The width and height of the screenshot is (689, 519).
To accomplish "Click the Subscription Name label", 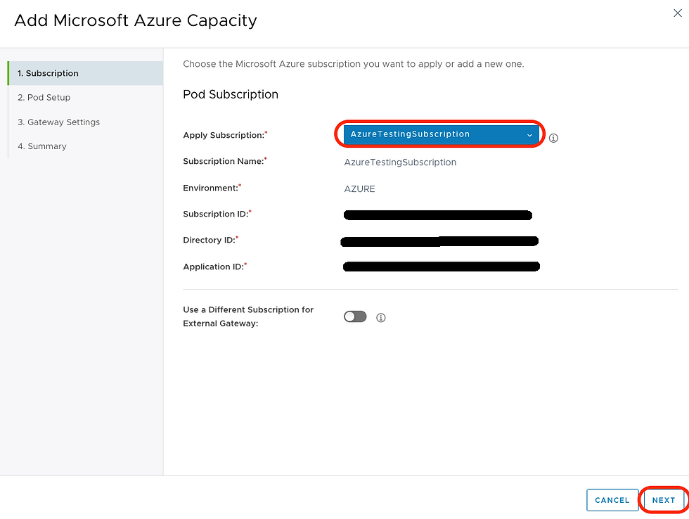I will pyautogui.click(x=224, y=161).
